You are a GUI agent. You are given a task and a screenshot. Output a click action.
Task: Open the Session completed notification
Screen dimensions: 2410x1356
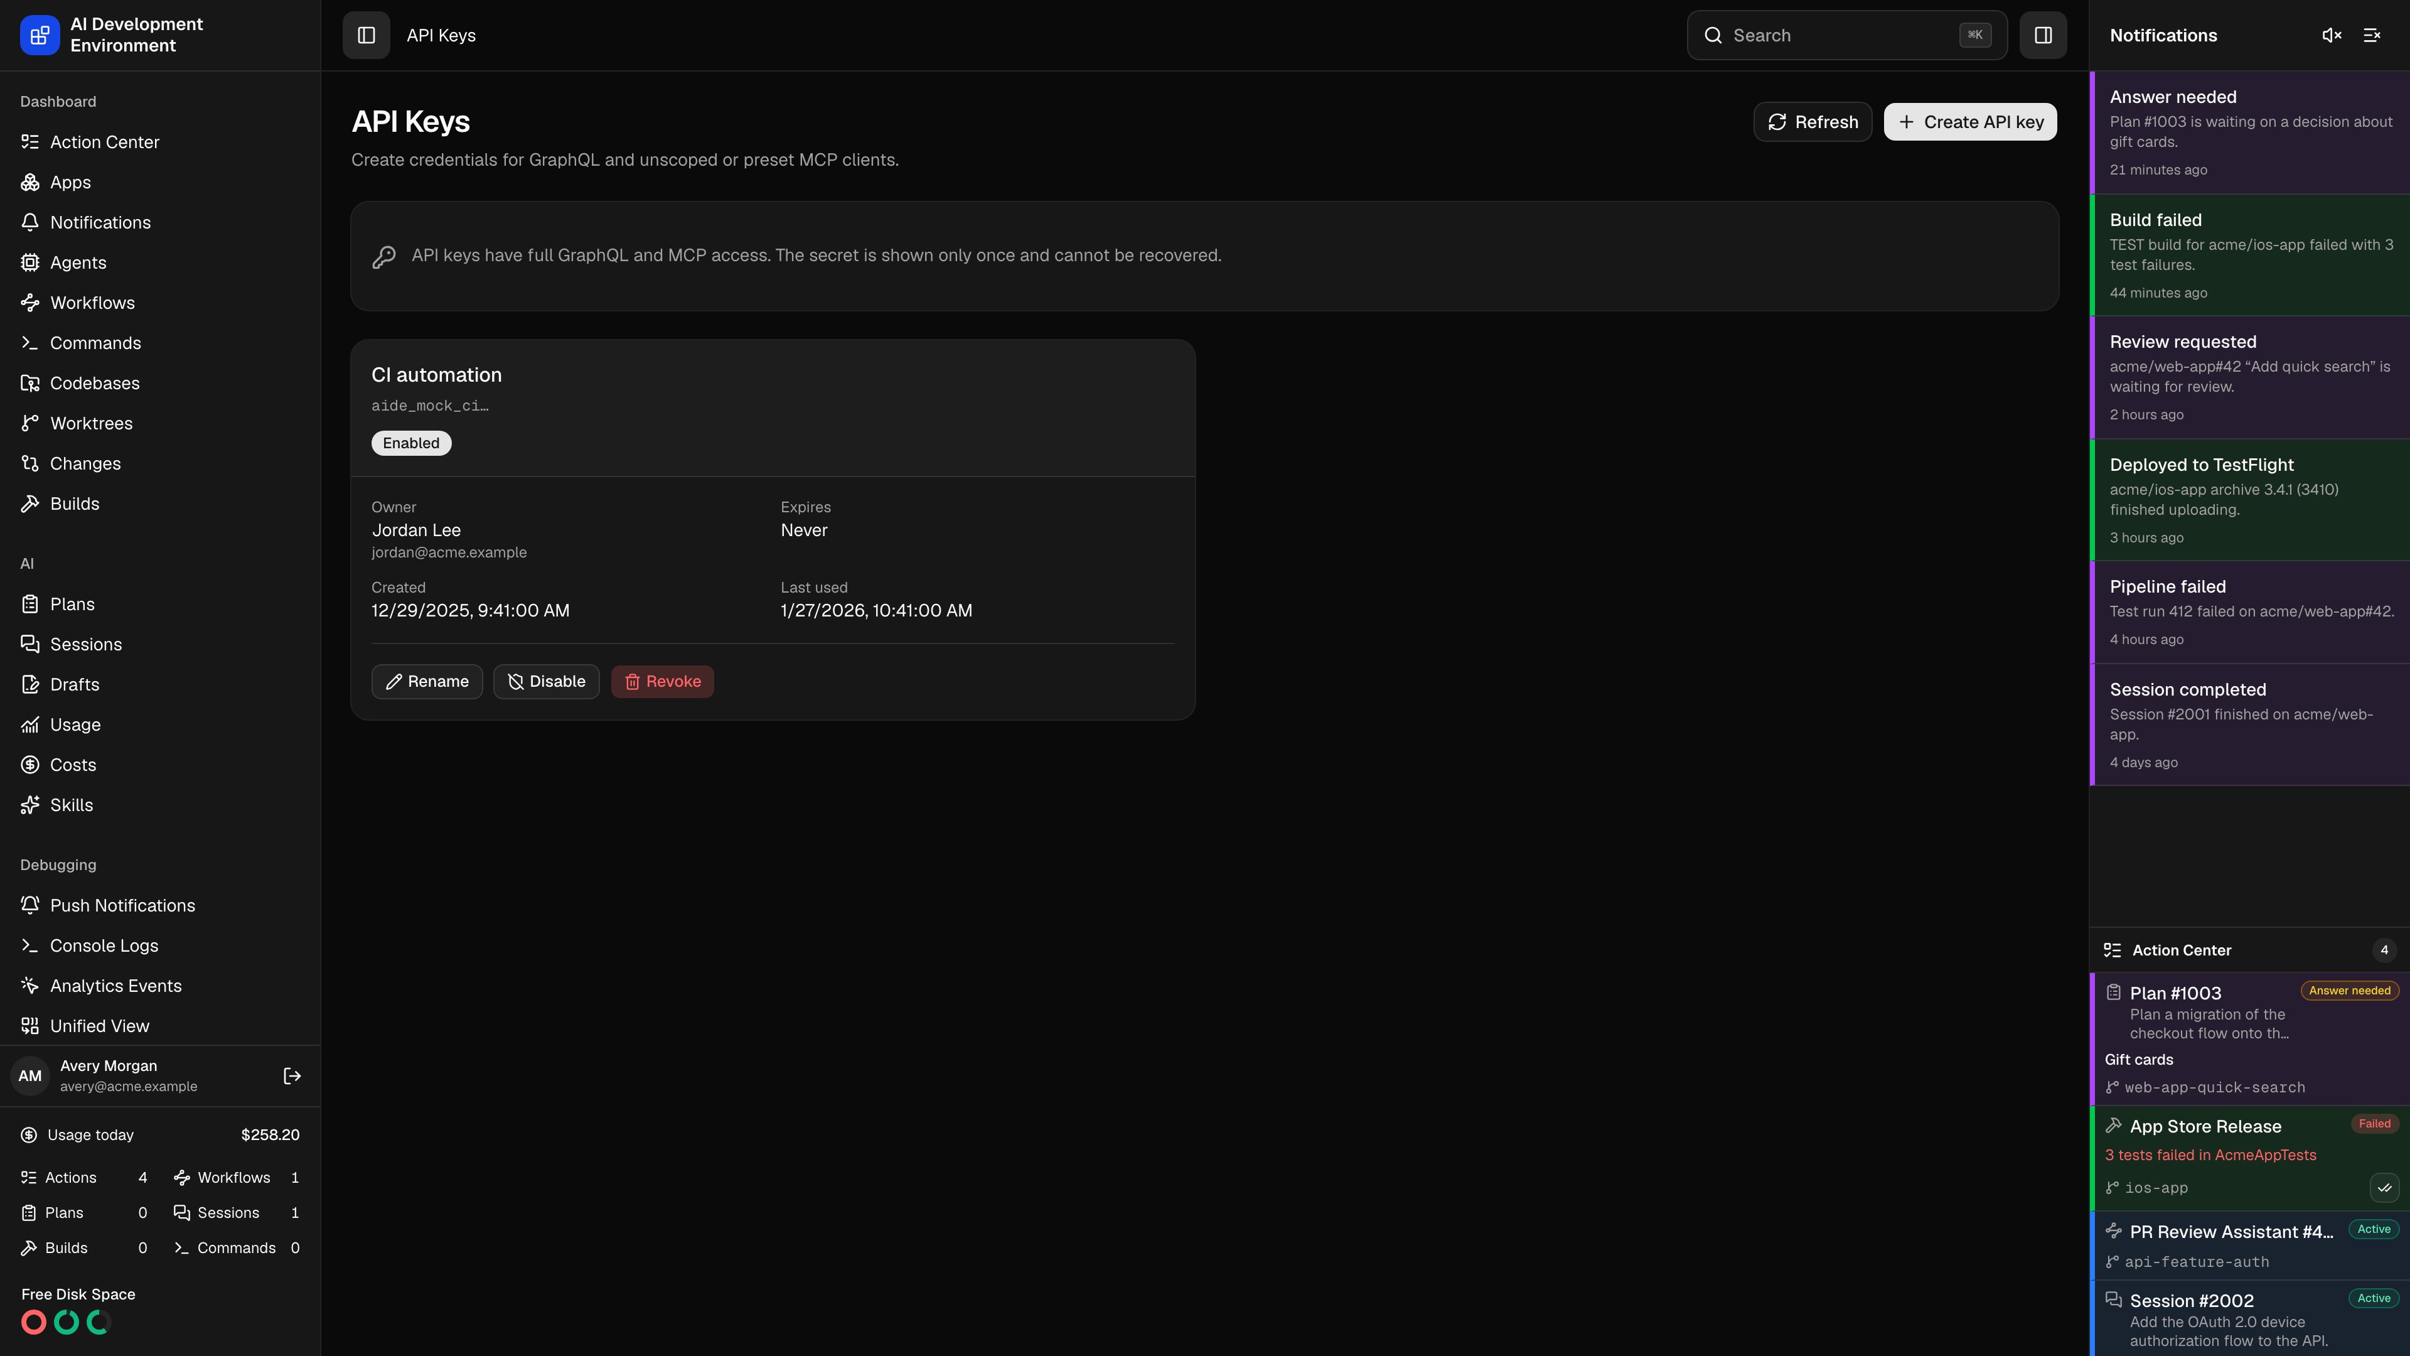click(2250, 725)
